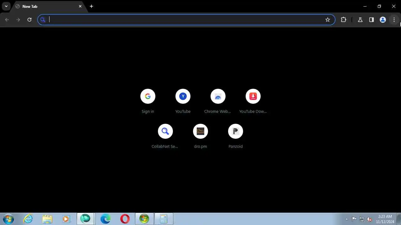Viewport: 401px width, 225px height.
Task: Open a new tab with plus button
Action: (91, 6)
